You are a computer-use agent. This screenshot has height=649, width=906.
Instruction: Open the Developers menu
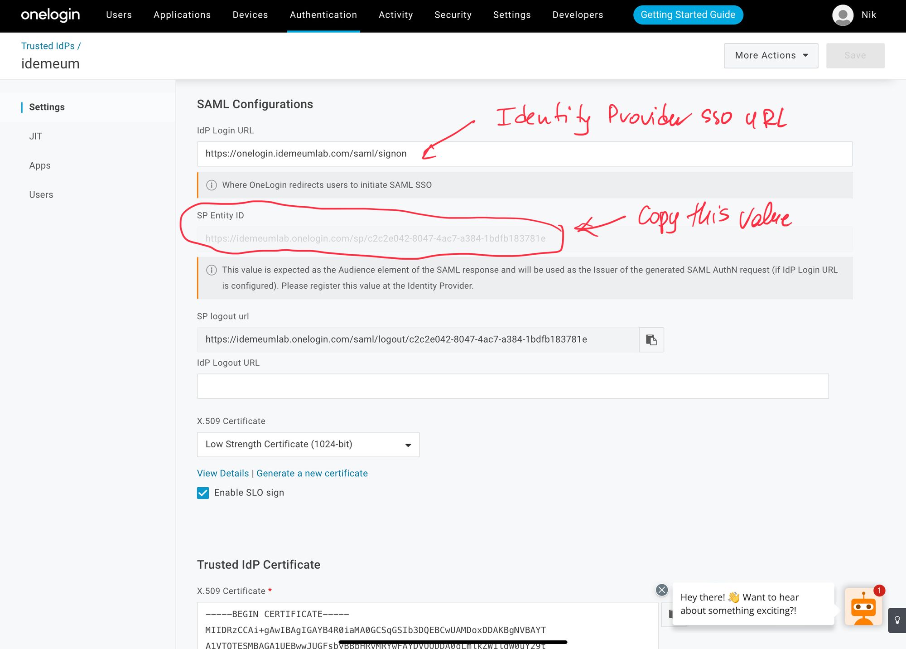(x=578, y=15)
